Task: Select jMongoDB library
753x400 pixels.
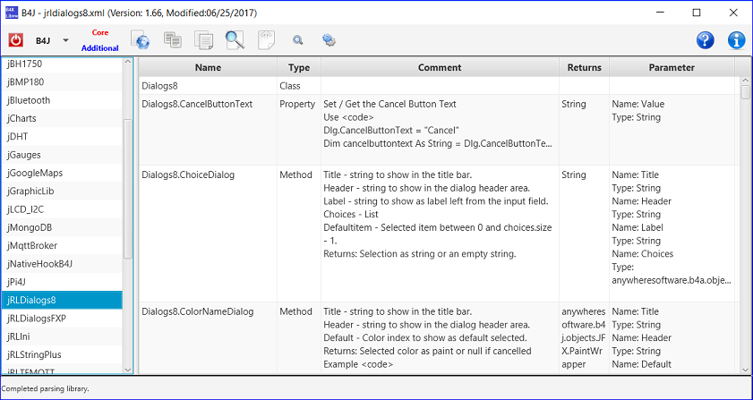Action: (62, 227)
